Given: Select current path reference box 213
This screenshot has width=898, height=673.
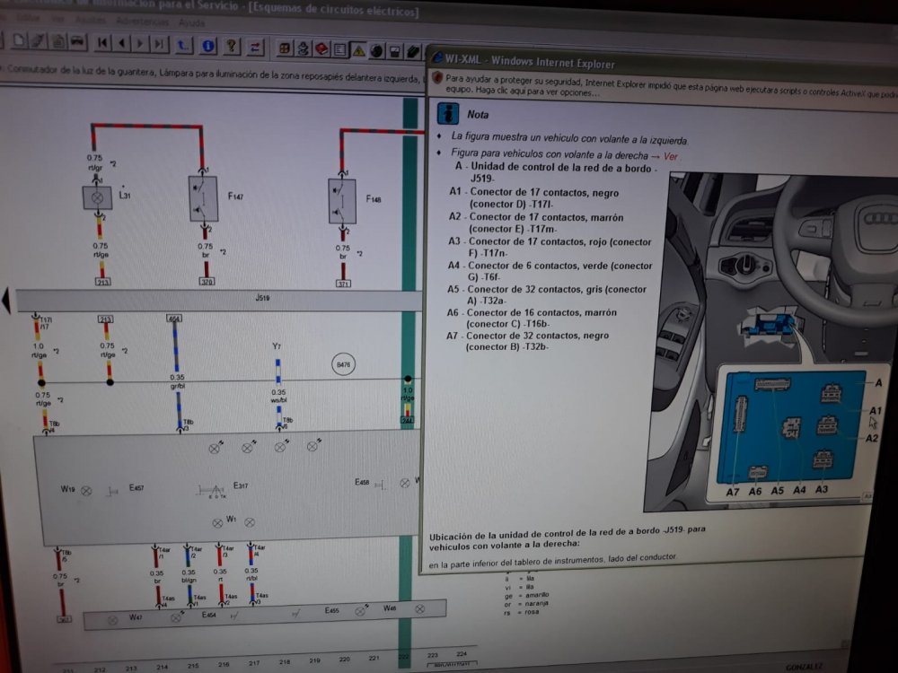Looking at the screenshot, I should point(104,282).
